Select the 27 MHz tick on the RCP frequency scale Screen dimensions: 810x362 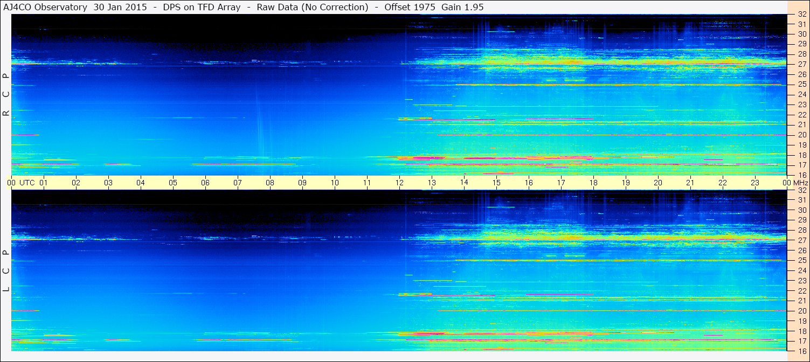click(x=802, y=64)
